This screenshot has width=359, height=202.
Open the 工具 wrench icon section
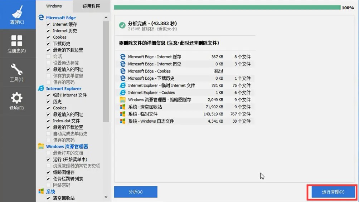[x=17, y=72]
